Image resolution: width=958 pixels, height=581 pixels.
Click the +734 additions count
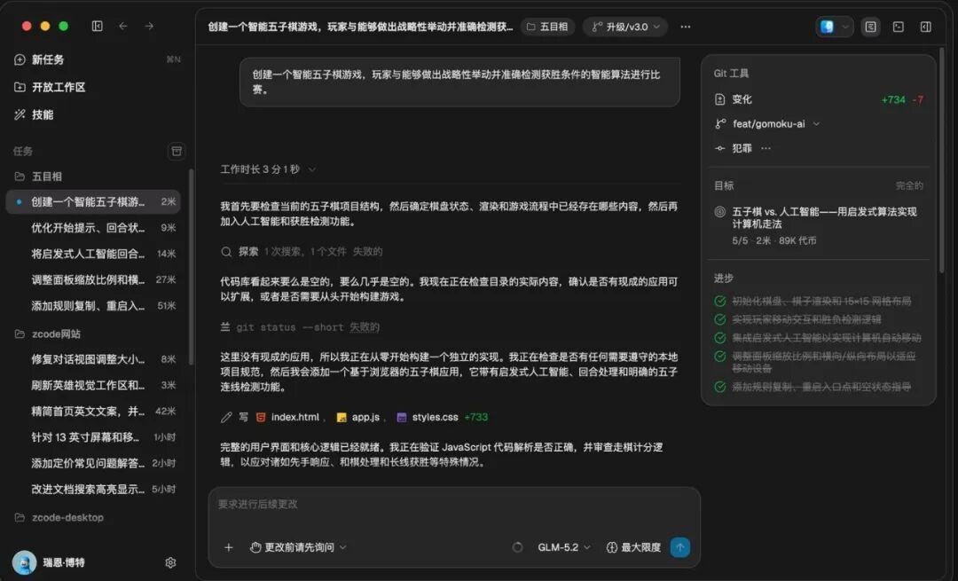click(893, 99)
